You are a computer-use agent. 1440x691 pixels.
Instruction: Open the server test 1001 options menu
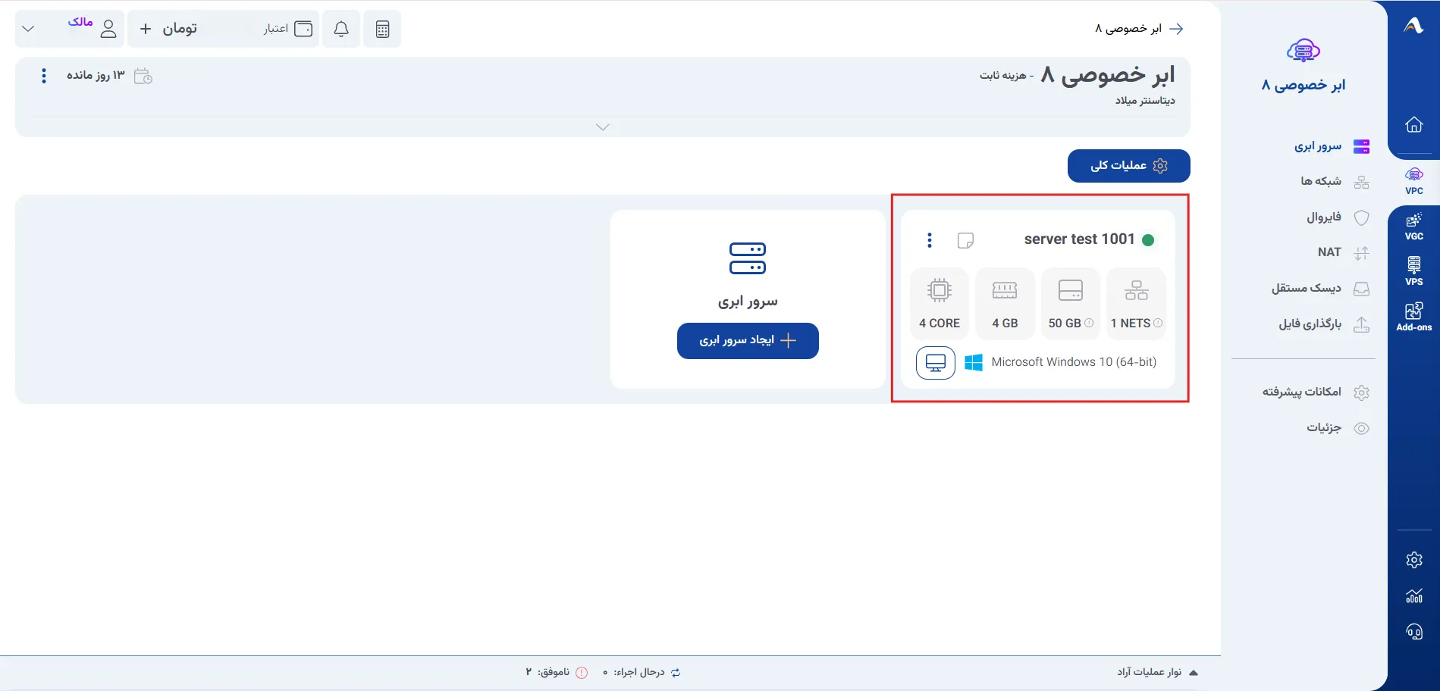[x=930, y=240]
